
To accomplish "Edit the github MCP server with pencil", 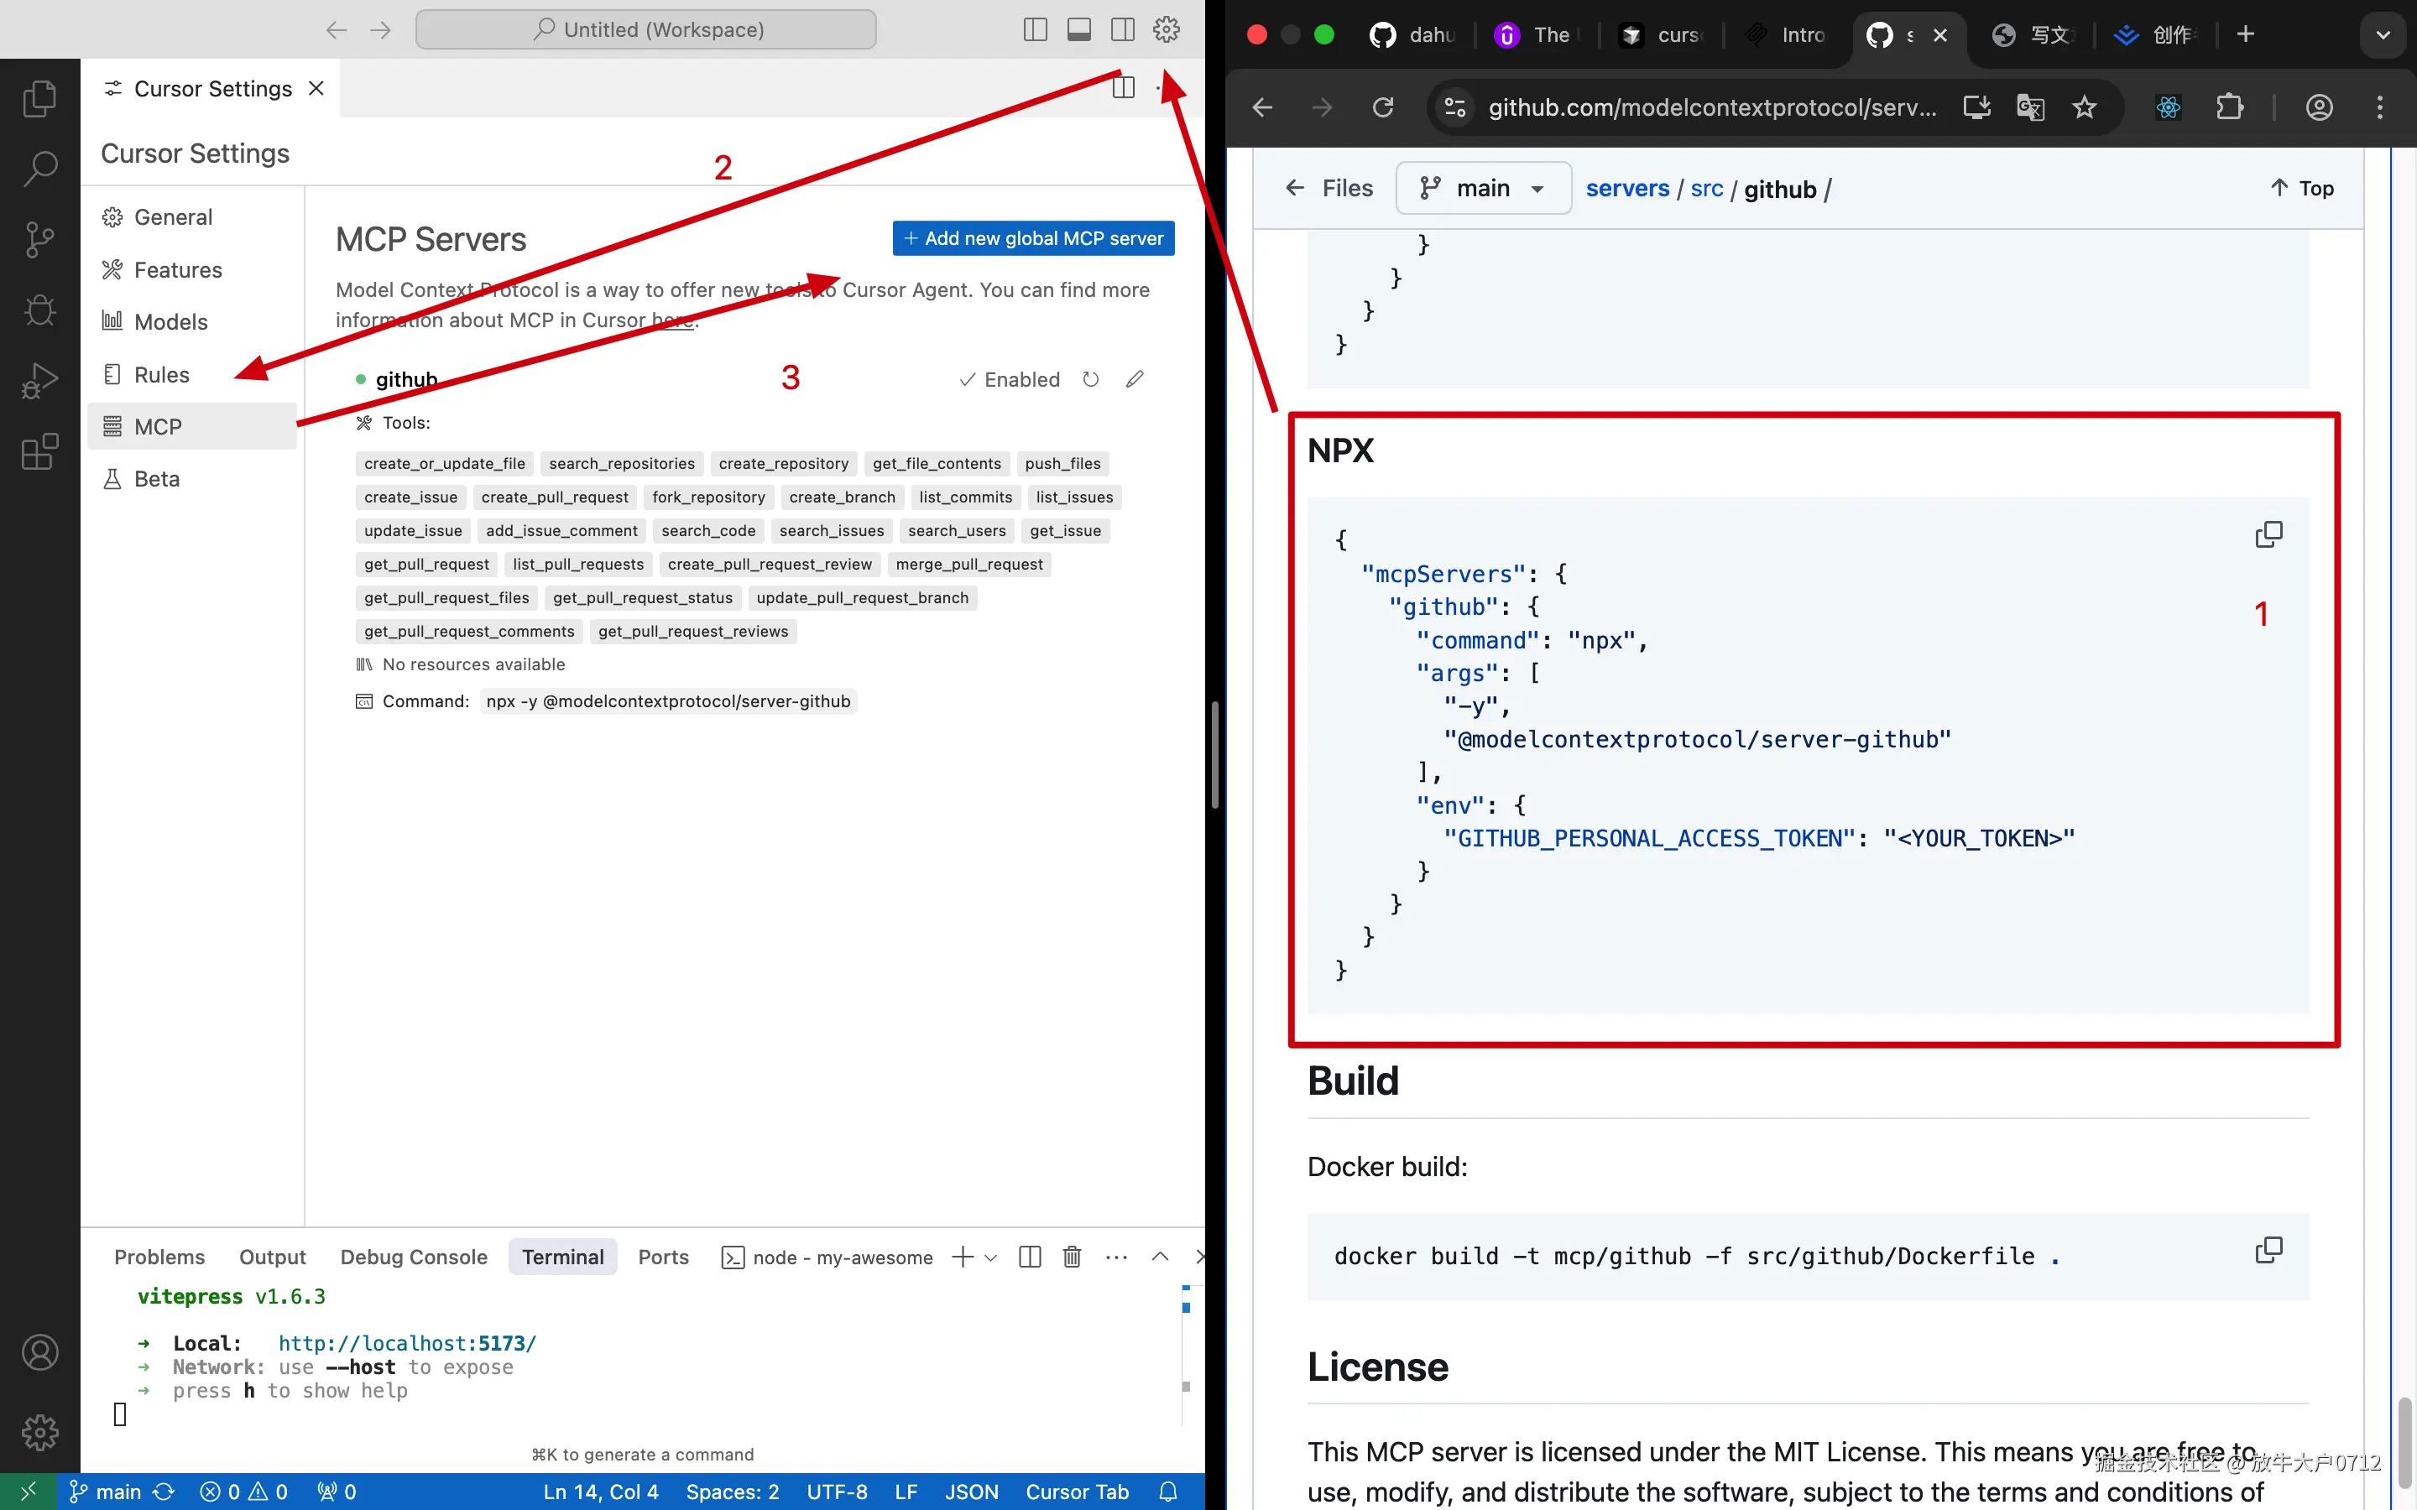I will (1135, 379).
